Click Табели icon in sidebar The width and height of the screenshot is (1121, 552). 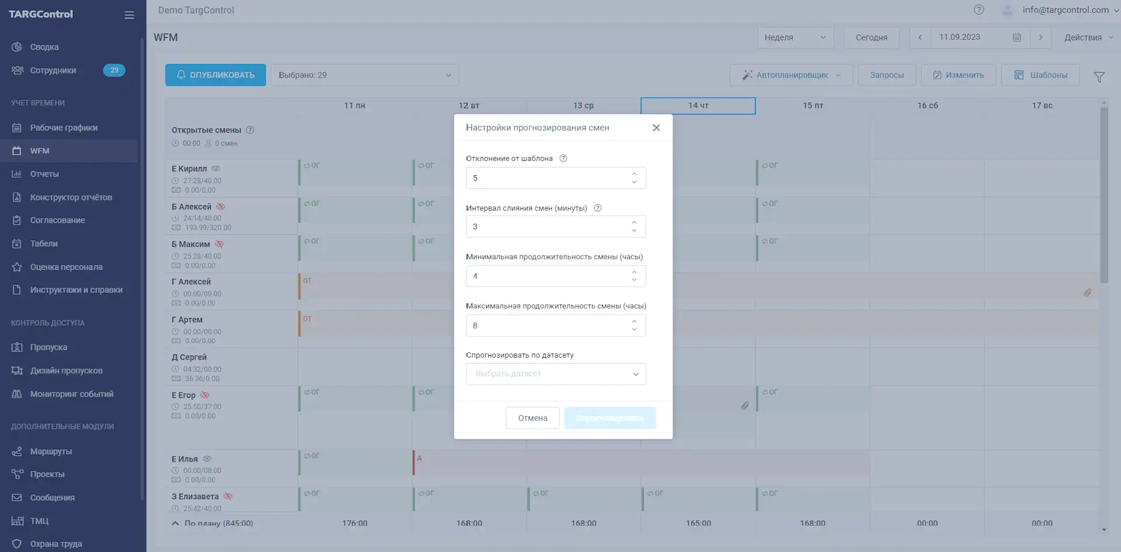point(17,244)
